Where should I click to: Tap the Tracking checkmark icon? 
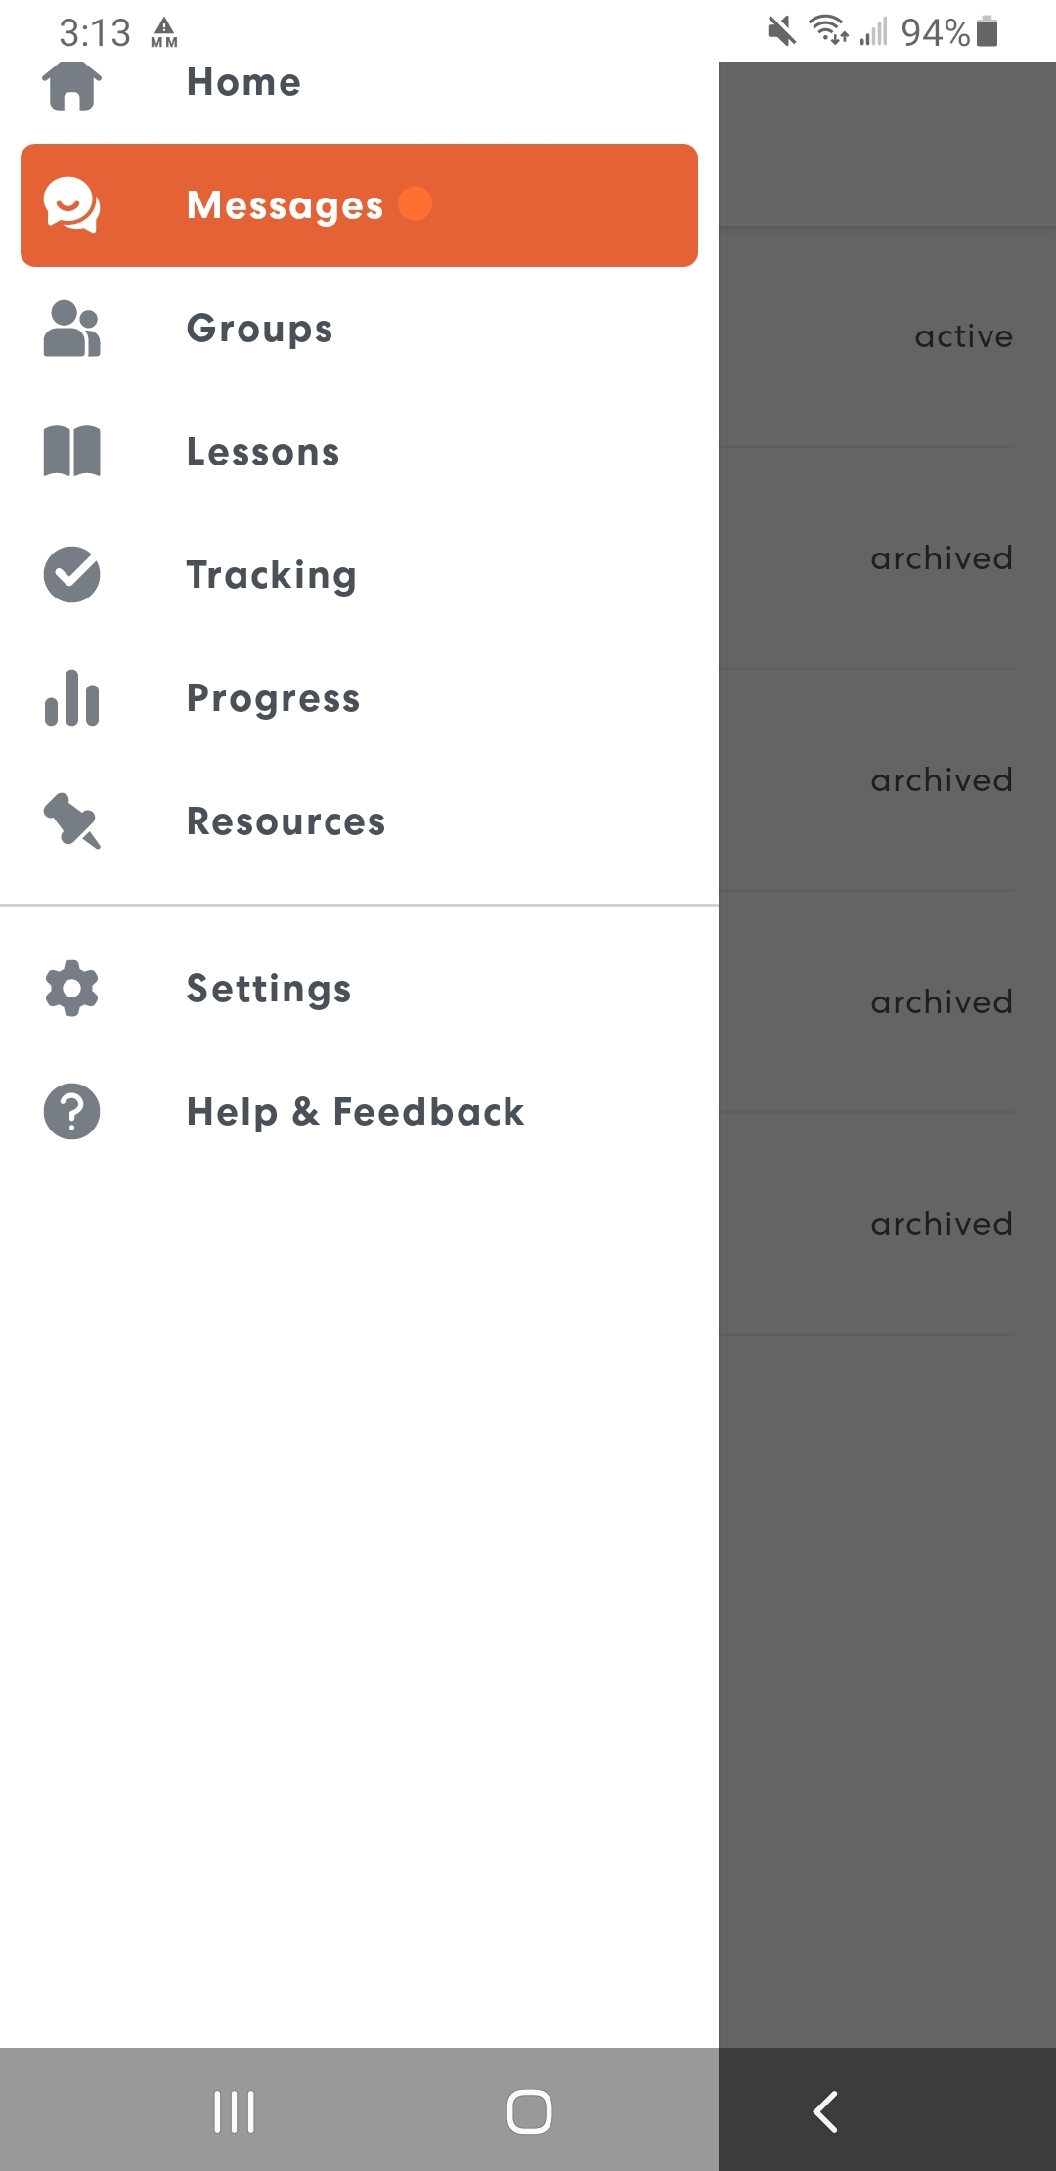click(71, 575)
